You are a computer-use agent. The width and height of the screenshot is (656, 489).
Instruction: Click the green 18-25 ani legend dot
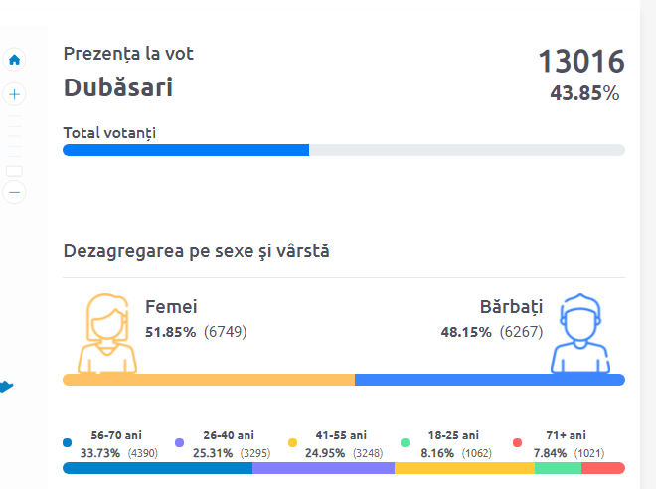[x=406, y=442]
